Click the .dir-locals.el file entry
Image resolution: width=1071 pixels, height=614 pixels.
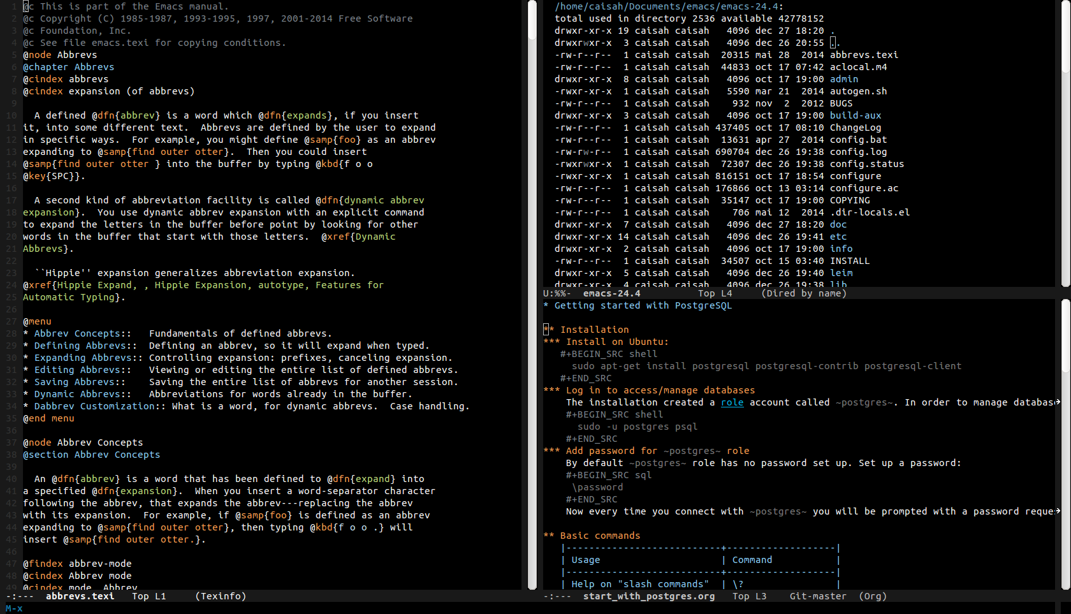870,212
